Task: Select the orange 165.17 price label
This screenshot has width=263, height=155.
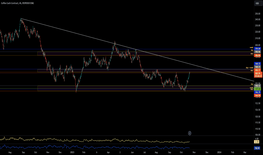Action: (257, 70)
